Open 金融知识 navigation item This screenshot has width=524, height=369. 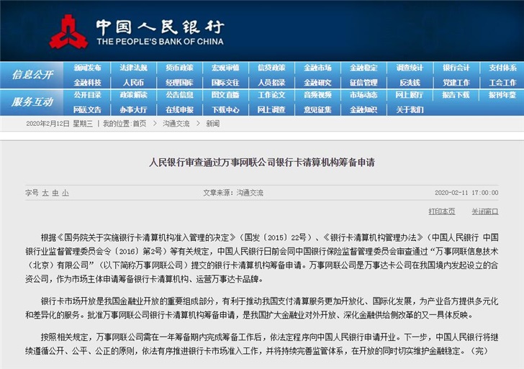tap(363, 109)
